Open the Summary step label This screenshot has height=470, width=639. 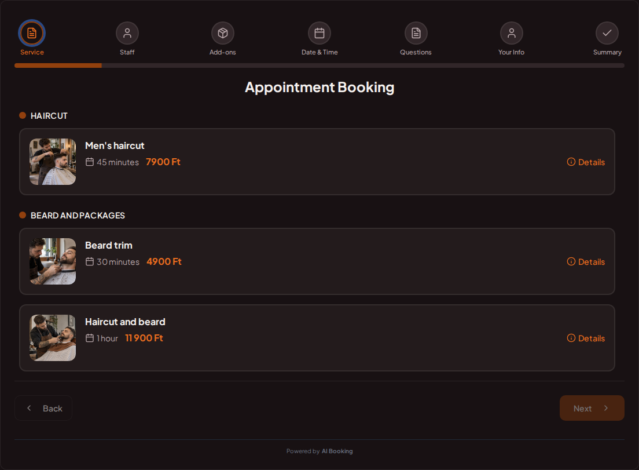coord(607,52)
